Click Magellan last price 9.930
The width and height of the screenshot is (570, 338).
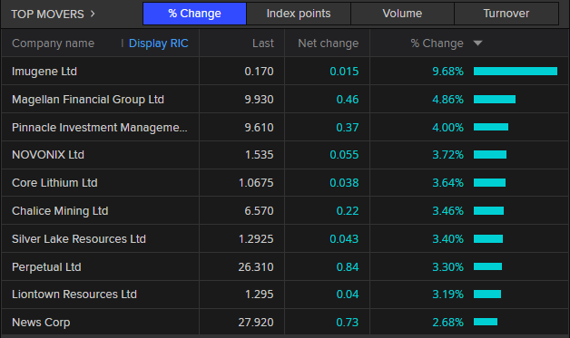[x=259, y=99]
